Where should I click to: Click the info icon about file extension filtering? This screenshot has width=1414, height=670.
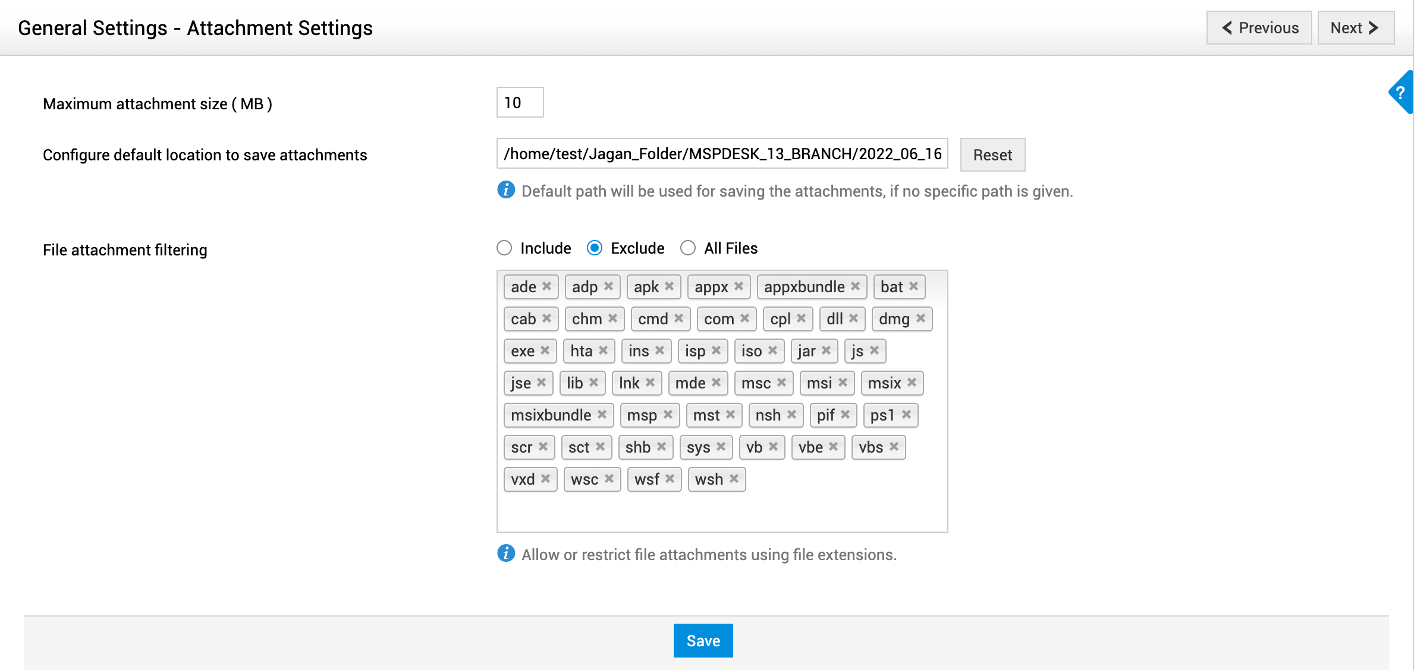click(506, 554)
